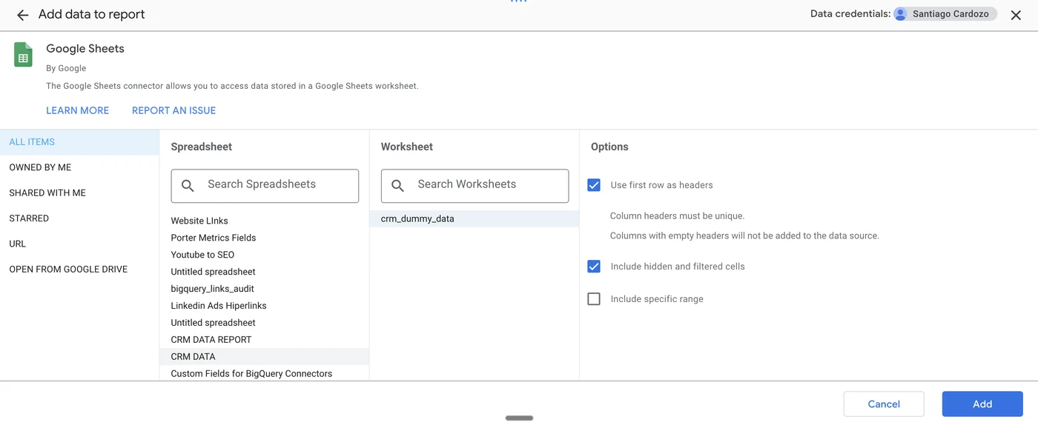Switch to SHARED WITH ME view

[47, 193]
